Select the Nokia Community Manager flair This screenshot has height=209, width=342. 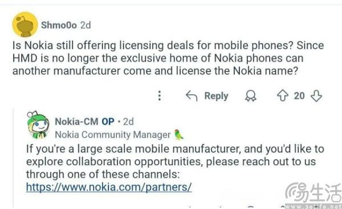[x=113, y=135]
